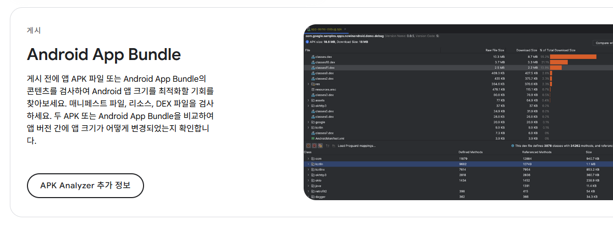The image size is (613, 240).
Task: Click the classes9.dex file icon
Action: (x=313, y=73)
